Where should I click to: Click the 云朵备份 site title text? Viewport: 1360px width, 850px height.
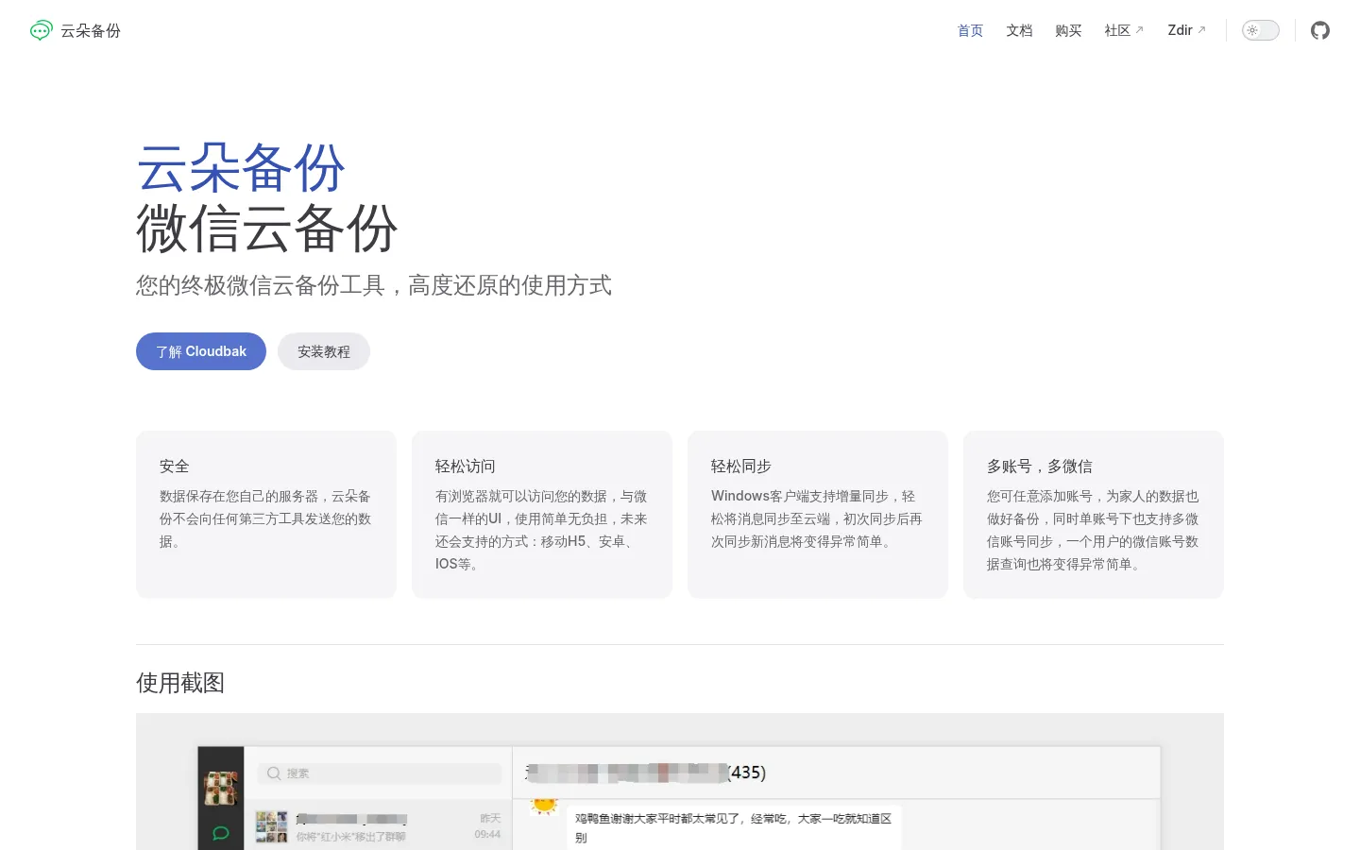pyautogui.click(x=91, y=30)
